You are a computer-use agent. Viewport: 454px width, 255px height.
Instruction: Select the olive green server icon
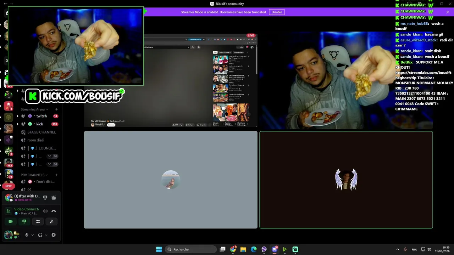pyautogui.click(x=9, y=117)
